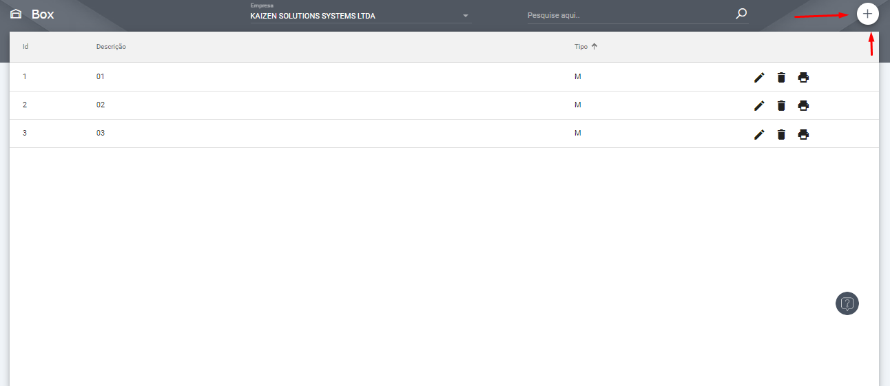Edit box 02 with pencil icon
Screen dimensions: 890x386
click(x=759, y=105)
